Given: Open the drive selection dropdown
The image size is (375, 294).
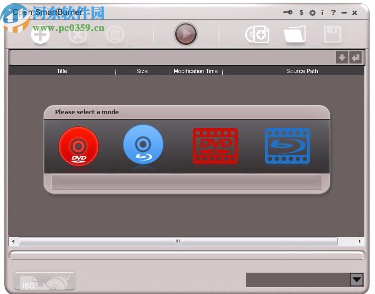Looking at the screenshot, I should (357, 280).
